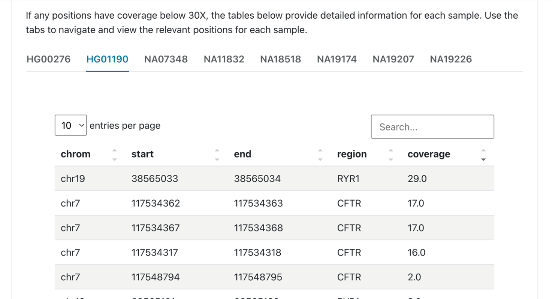Click the coverage value 2.0
Image resolution: width=552 pixels, height=299 pixels.
[414, 277]
